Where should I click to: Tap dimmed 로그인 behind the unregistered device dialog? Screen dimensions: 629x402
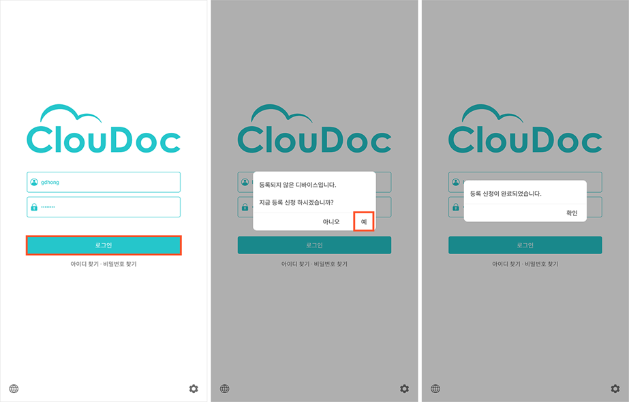click(315, 245)
